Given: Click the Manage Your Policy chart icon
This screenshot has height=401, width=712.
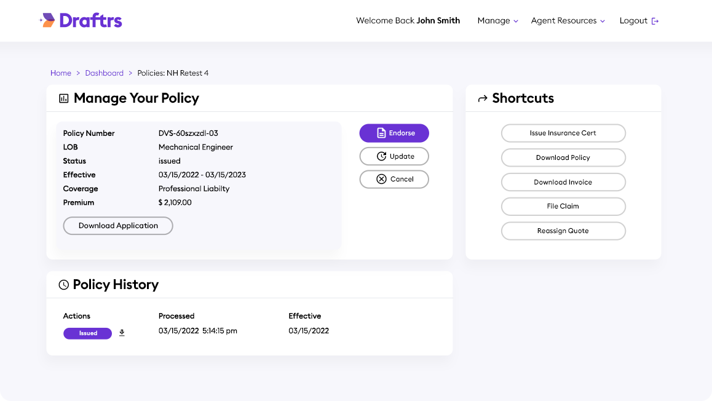Looking at the screenshot, I should click(63, 98).
